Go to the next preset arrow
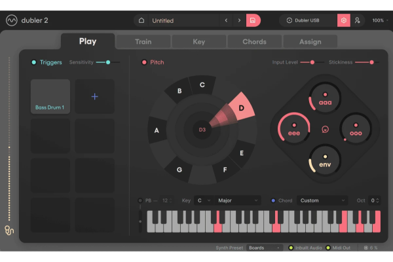The image size is (393, 262). [x=238, y=20]
